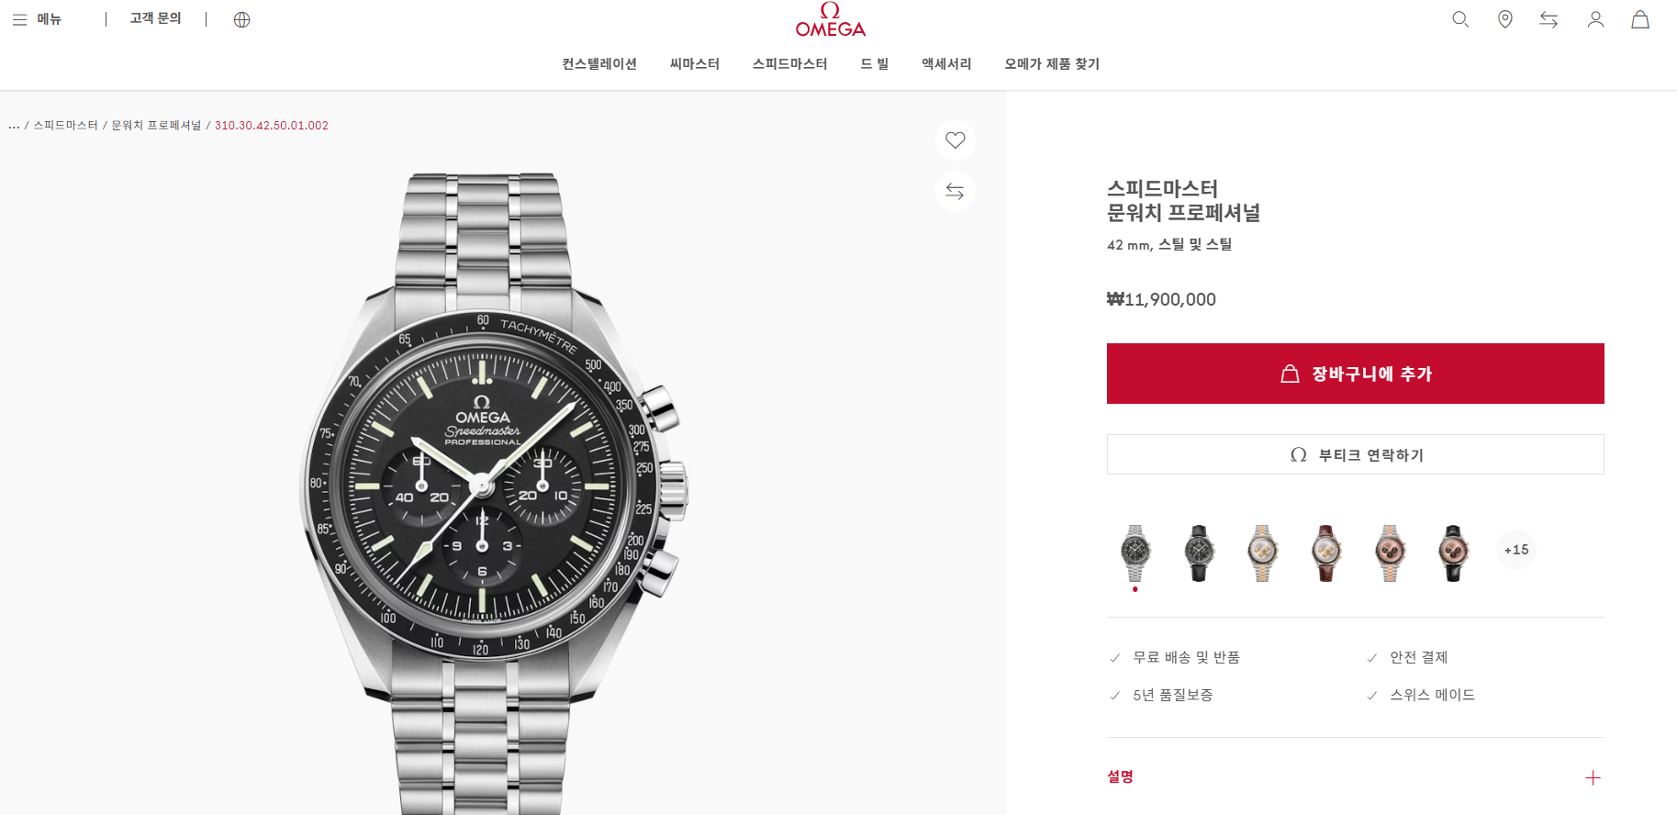Add watch to compare via arrows circle
1677x815 pixels.
click(955, 191)
